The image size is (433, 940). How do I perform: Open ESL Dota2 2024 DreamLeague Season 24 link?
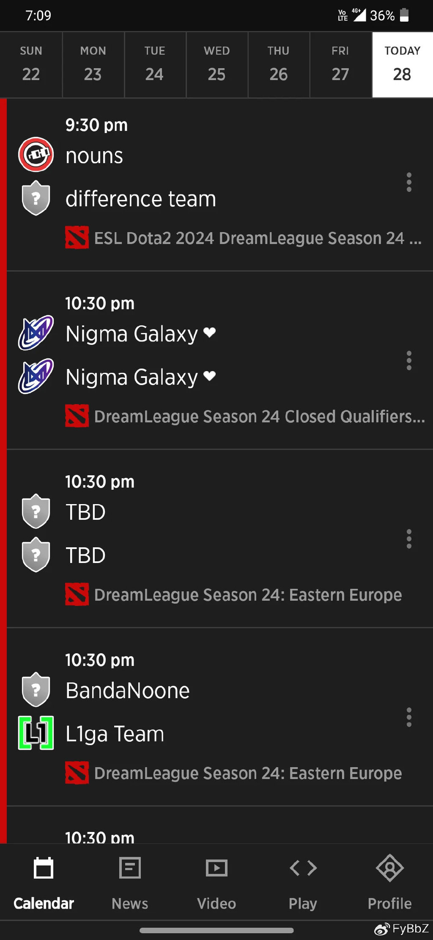tap(257, 238)
